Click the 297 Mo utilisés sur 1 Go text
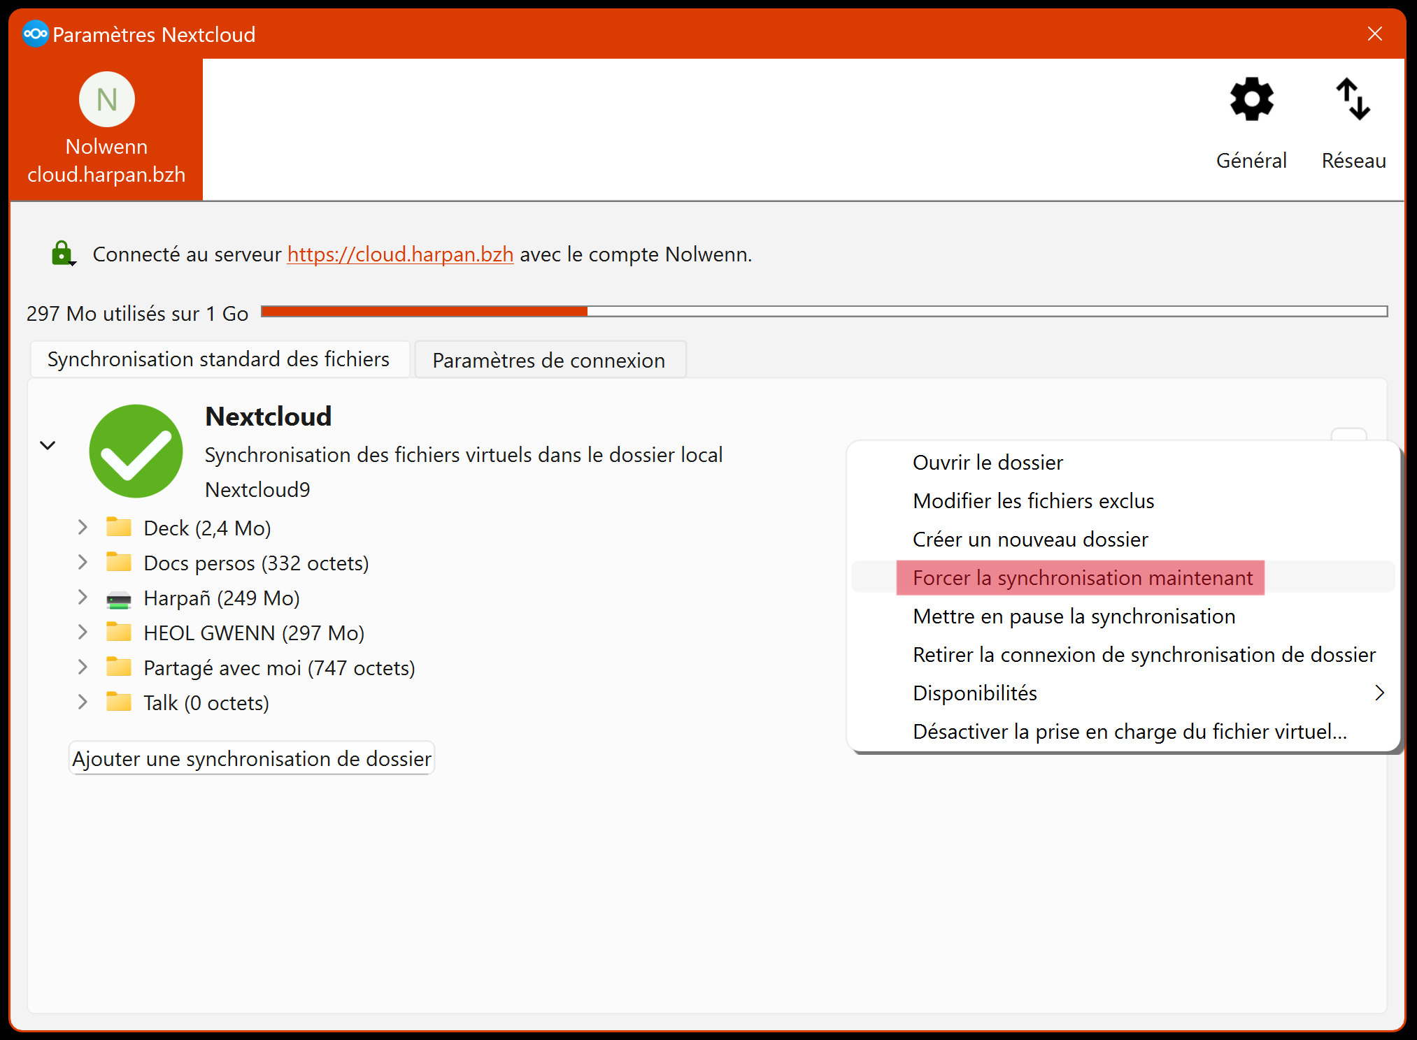Viewport: 1417px width, 1040px height. 137,313
